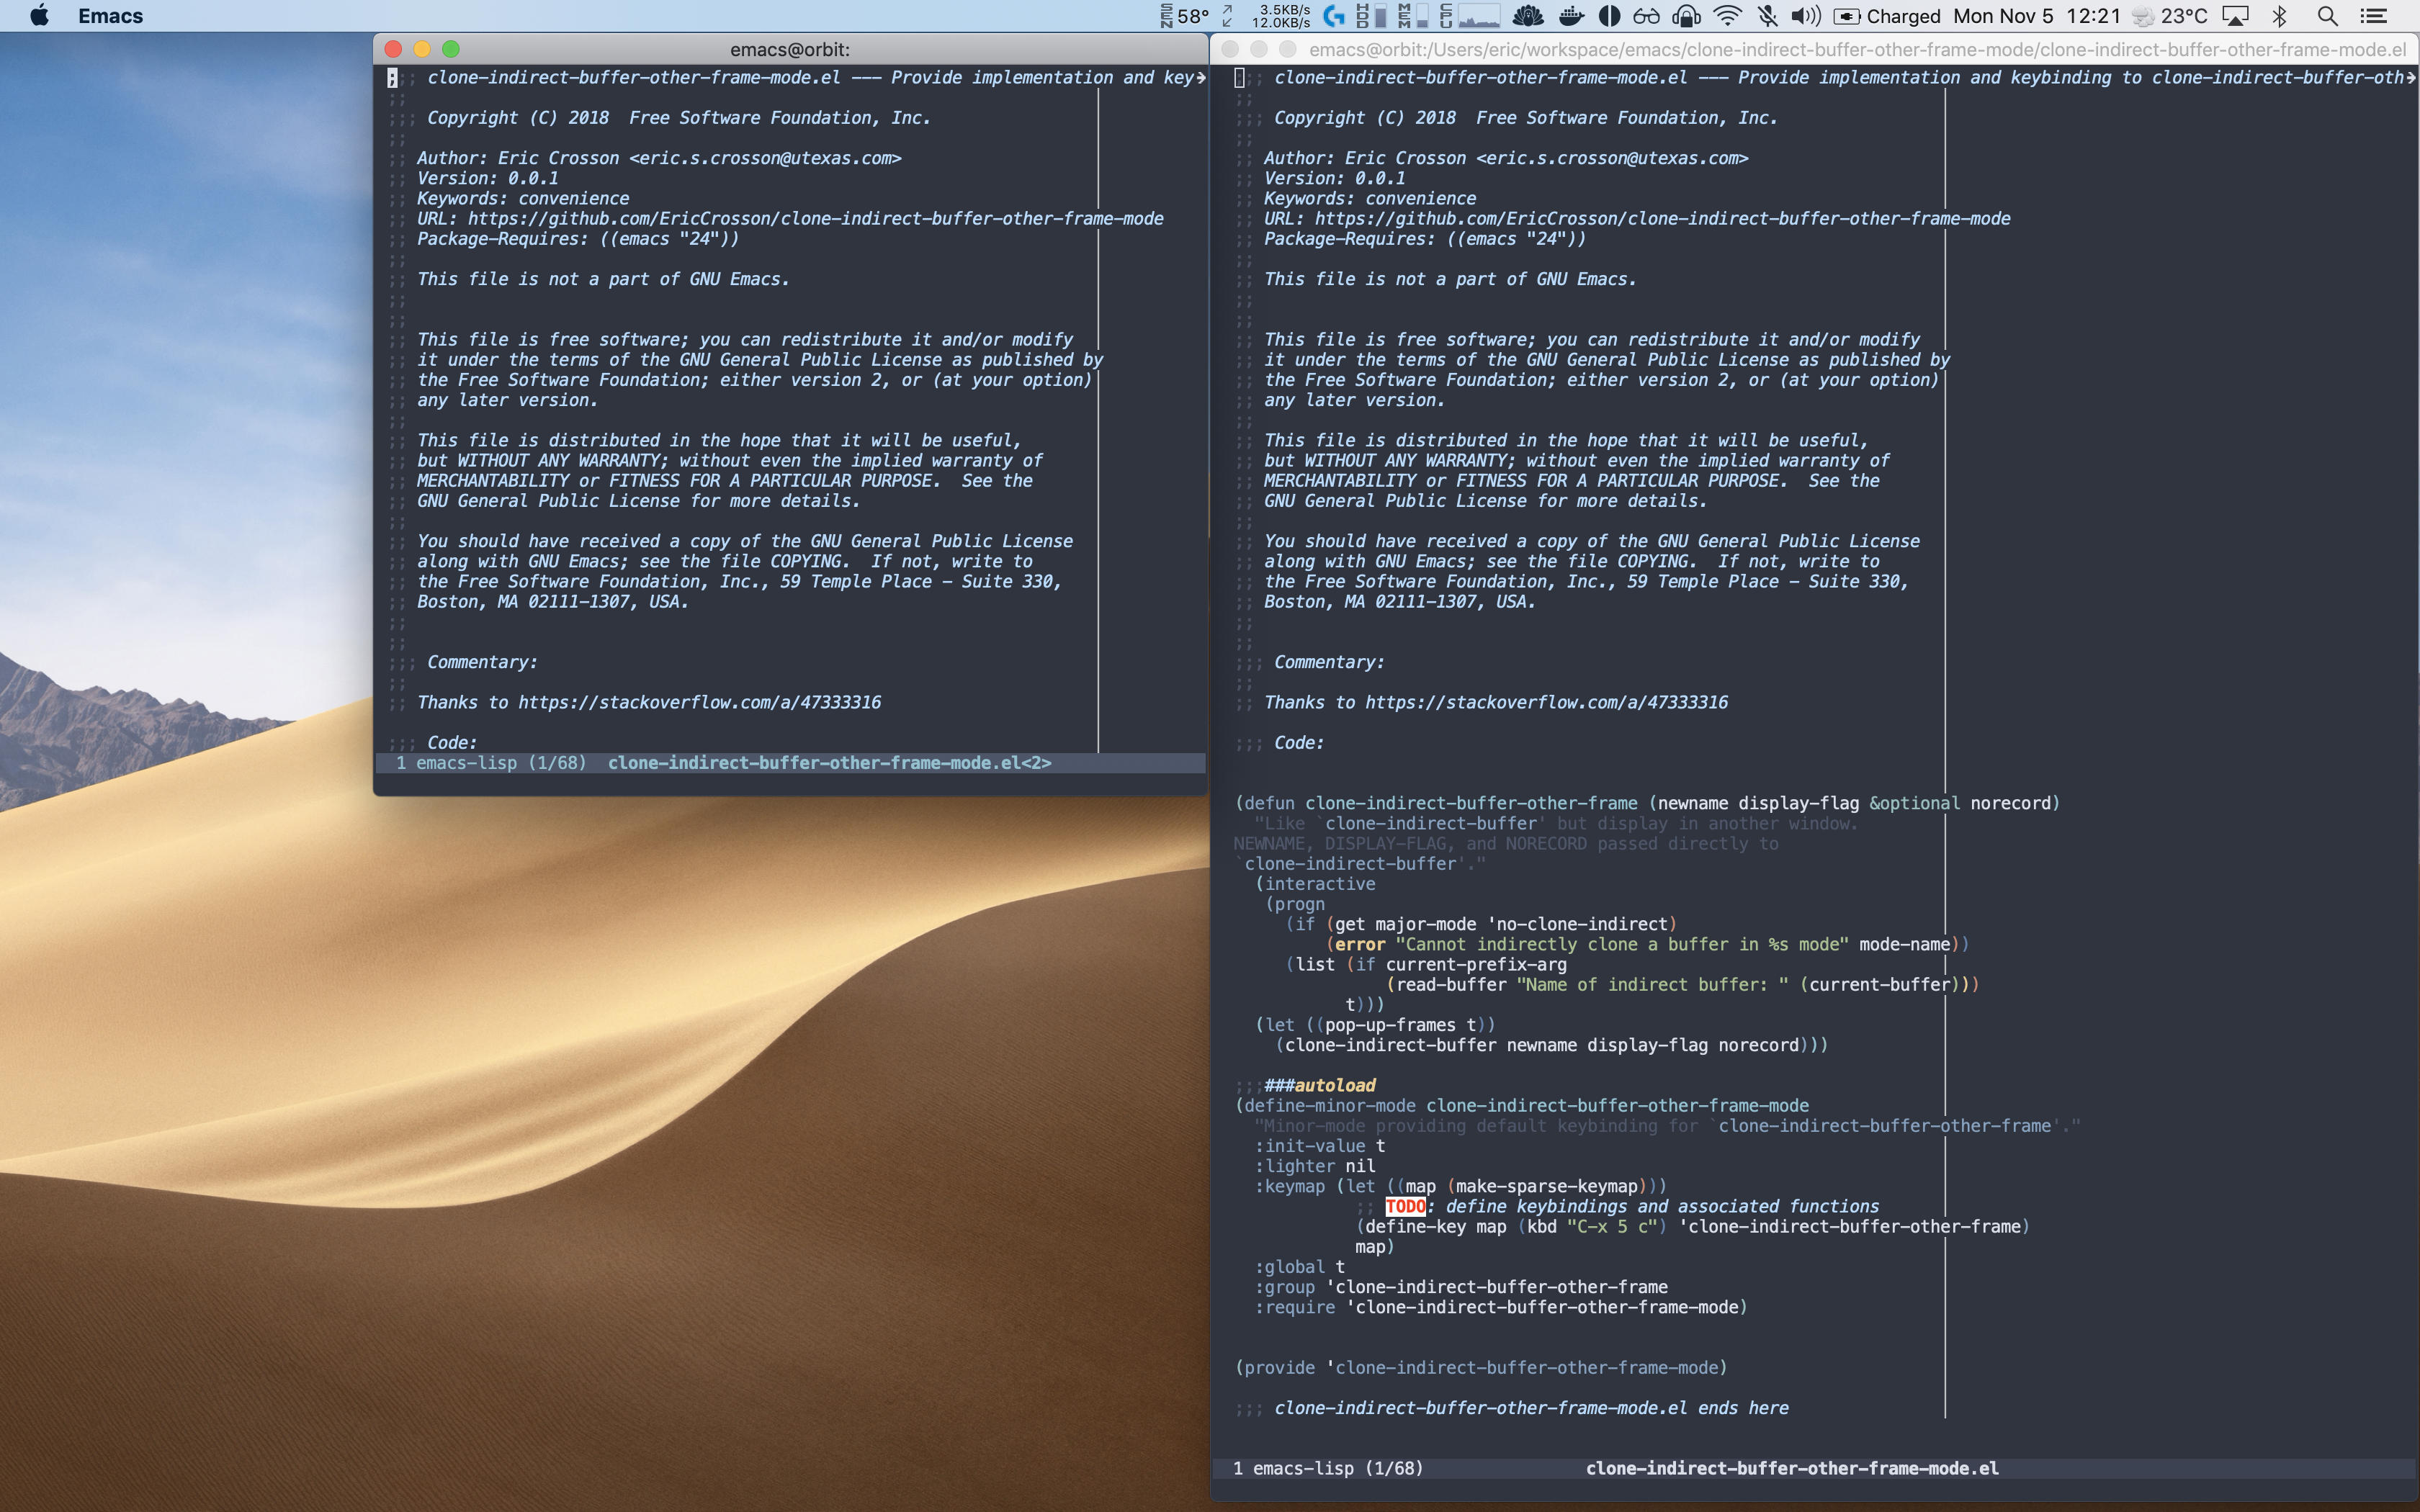The image size is (2420, 1512).
Task: Open Spotlight search magnifier
Action: (2327, 16)
